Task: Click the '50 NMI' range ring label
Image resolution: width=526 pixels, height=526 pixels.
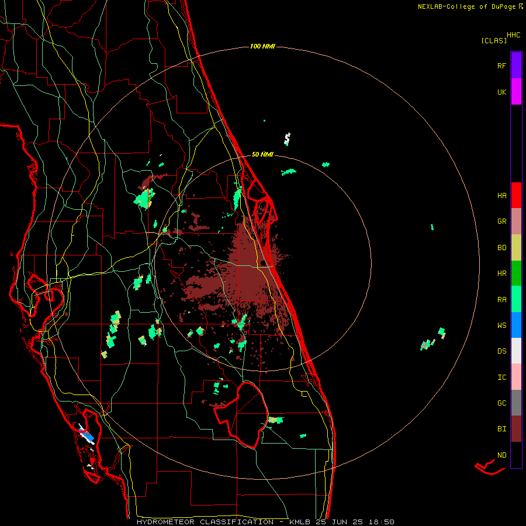Action: (262, 154)
